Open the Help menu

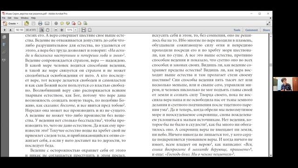pyautogui.click(x=33, y=18)
